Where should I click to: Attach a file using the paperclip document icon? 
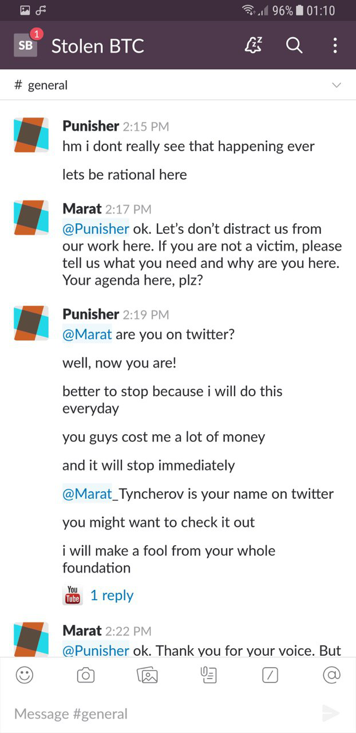click(x=209, y=675)
